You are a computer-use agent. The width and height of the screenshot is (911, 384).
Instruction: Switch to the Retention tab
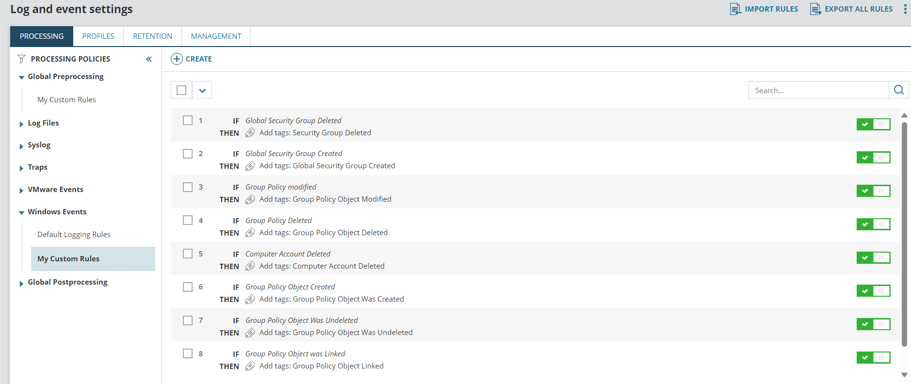pos(153,36)
